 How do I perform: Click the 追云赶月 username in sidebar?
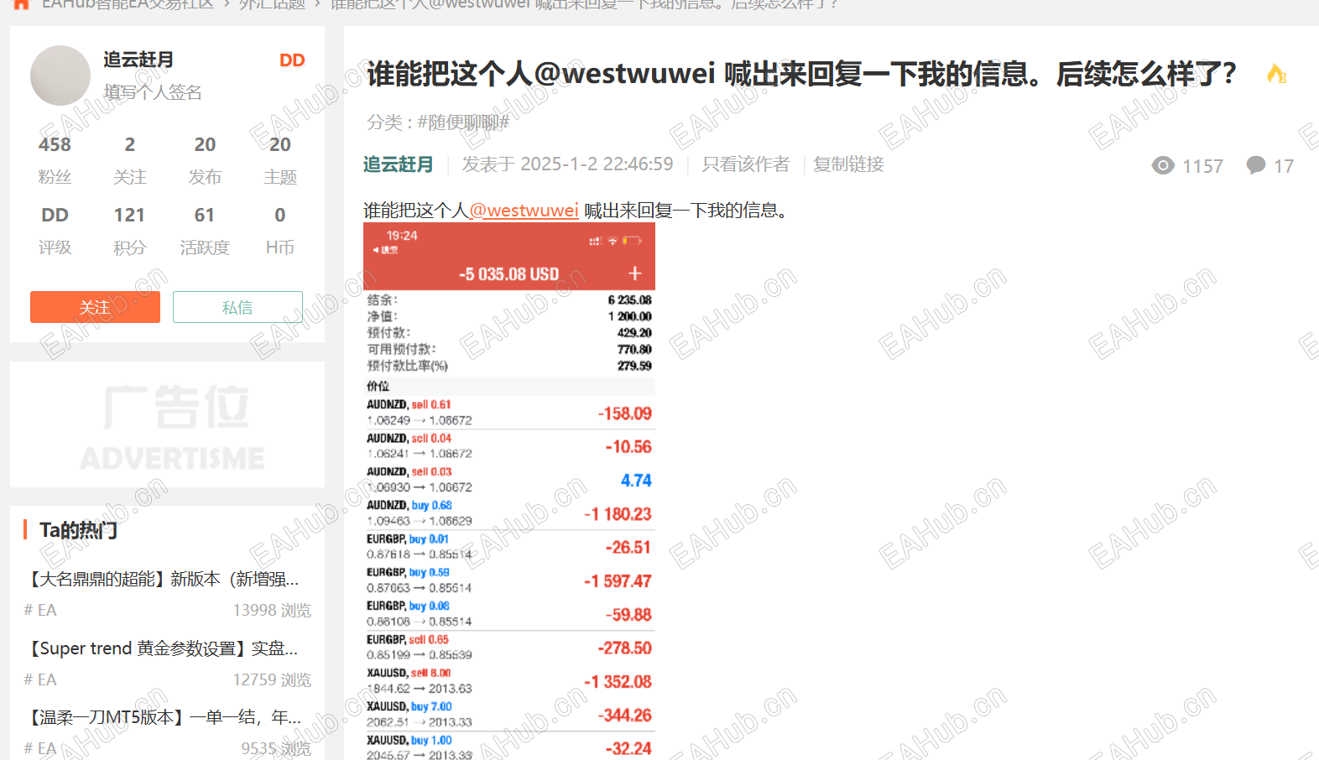[x=138, y=60]
